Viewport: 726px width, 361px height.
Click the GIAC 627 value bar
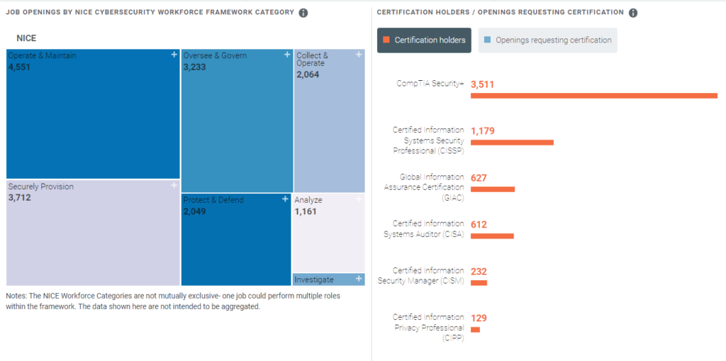coord(493,189)
